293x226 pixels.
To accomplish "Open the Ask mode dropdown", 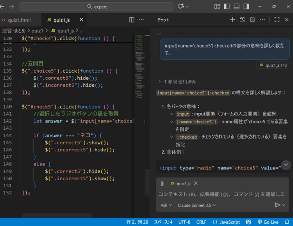I will (166, 205).
